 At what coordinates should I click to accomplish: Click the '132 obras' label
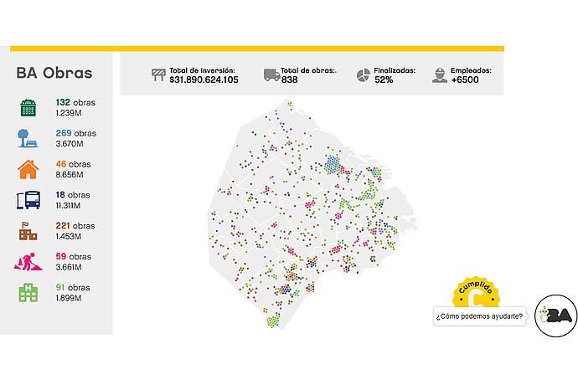tap(75, 102)
